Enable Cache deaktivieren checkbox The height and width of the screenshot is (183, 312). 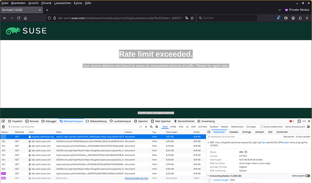[262, 127]
